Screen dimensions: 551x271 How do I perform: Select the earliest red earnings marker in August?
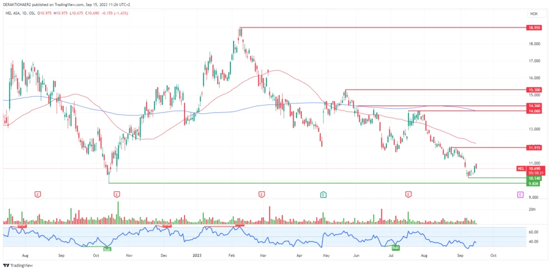37,195
